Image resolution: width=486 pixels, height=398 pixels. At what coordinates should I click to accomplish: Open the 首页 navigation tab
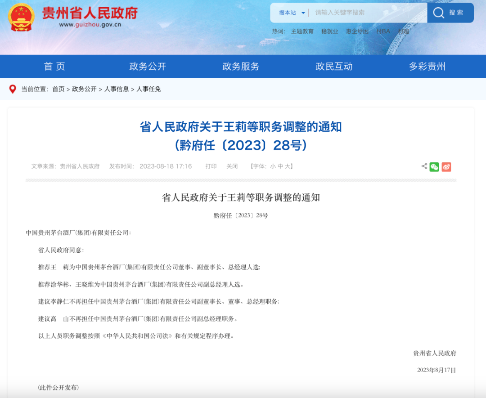(54, 66)
